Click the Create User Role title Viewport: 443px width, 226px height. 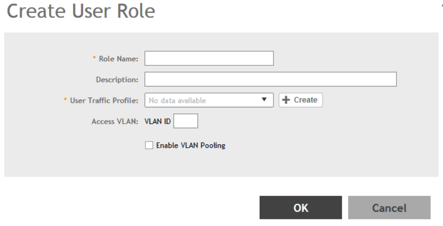pos(80,11)
